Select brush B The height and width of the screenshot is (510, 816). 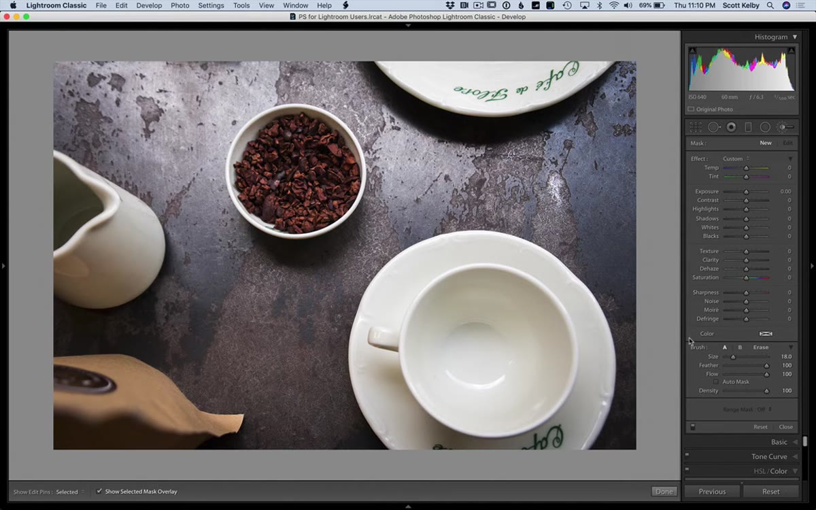[x=740, y=347]
